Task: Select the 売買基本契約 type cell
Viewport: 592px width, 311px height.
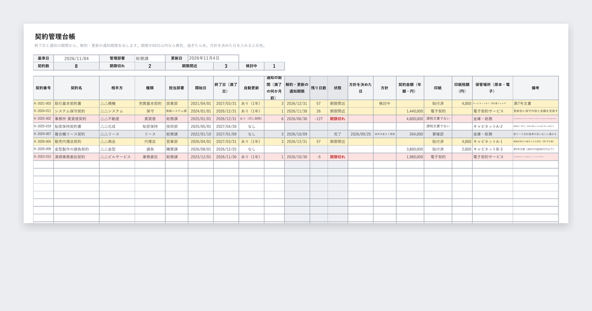Action: point(150,104)
